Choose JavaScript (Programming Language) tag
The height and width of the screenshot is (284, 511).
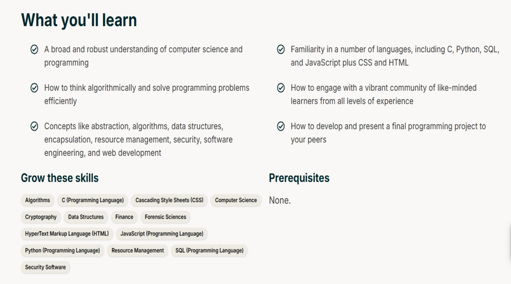point(162,234)
